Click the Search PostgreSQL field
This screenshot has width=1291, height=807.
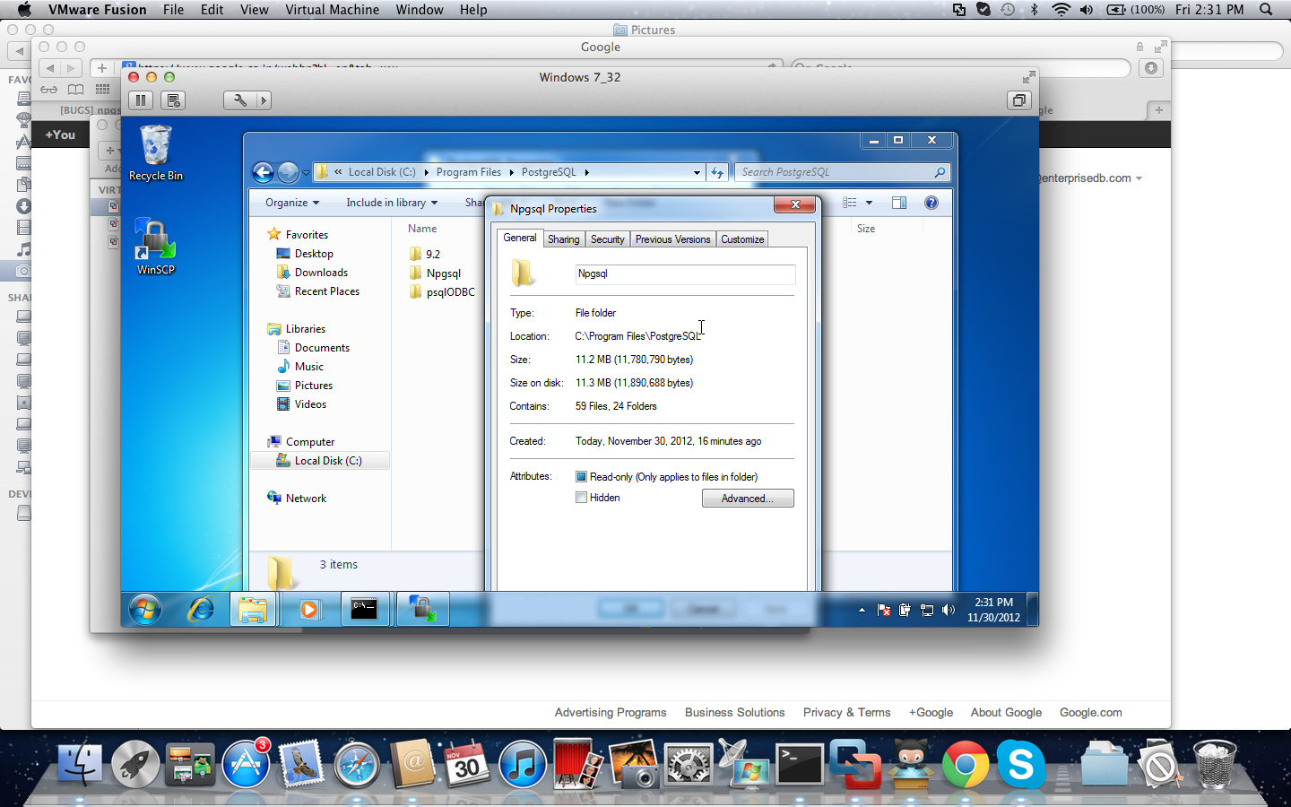click(x=834, y=172)
